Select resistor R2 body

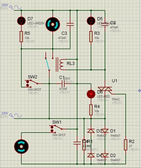126,145
